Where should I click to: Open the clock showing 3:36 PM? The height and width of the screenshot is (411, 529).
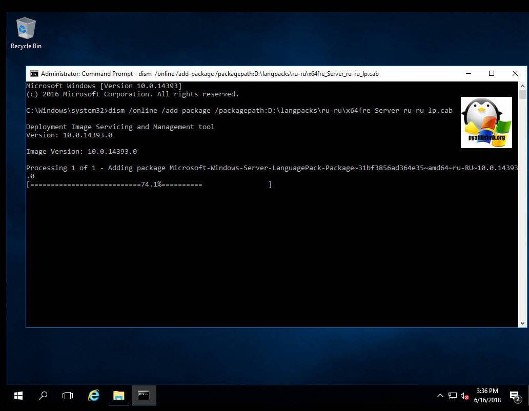click(x=486, y=396)
